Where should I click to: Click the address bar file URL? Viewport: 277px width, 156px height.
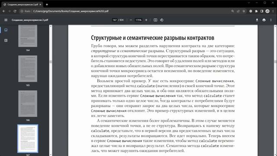(71, 11)
